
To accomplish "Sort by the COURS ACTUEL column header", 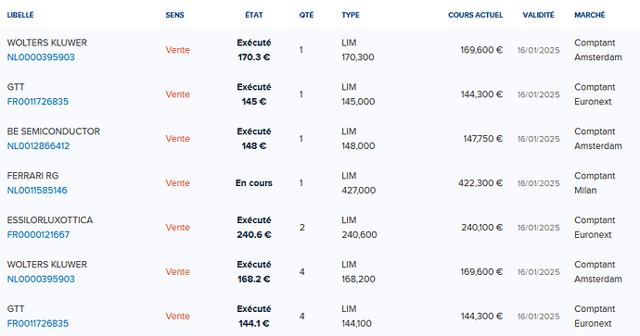I will click(476, 15).
